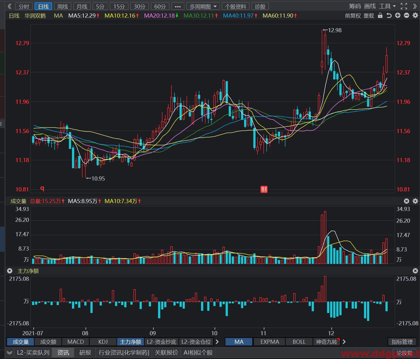Click the 指标管理 button

point(402,342)
